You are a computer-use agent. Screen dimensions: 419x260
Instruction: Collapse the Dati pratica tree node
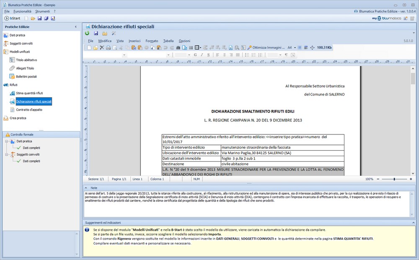point(7,141)
